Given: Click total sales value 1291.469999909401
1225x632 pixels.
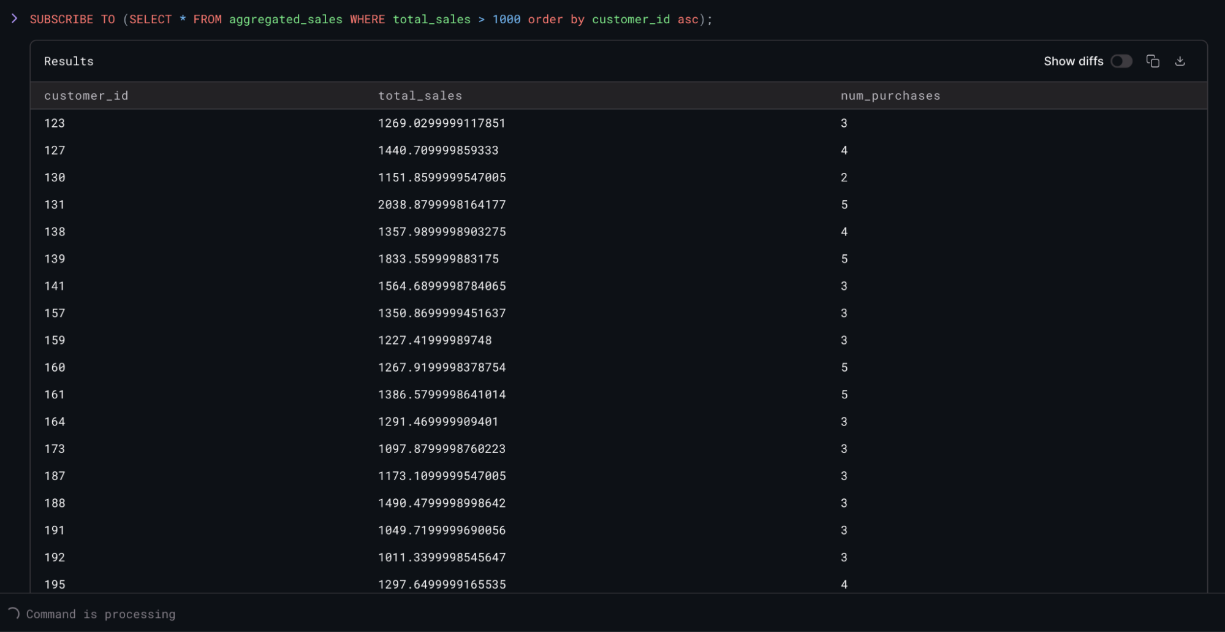Looking at the screenshot, I should (438, 422).
